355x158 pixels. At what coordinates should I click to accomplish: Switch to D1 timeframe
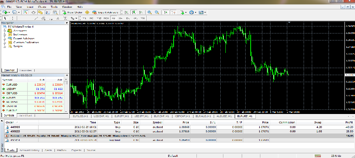pos(128,18)
